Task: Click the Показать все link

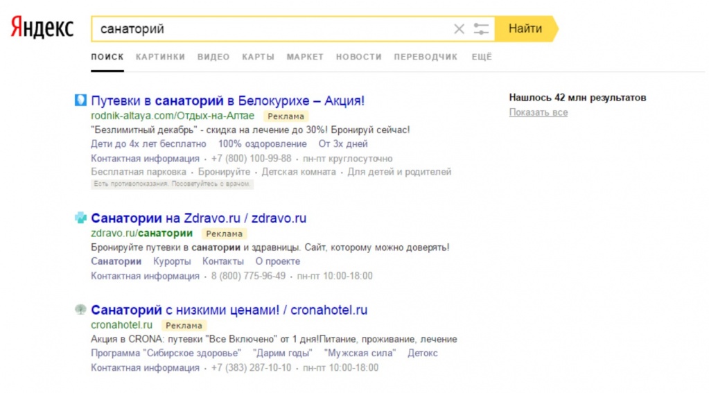Action: [x=538, y=112]
